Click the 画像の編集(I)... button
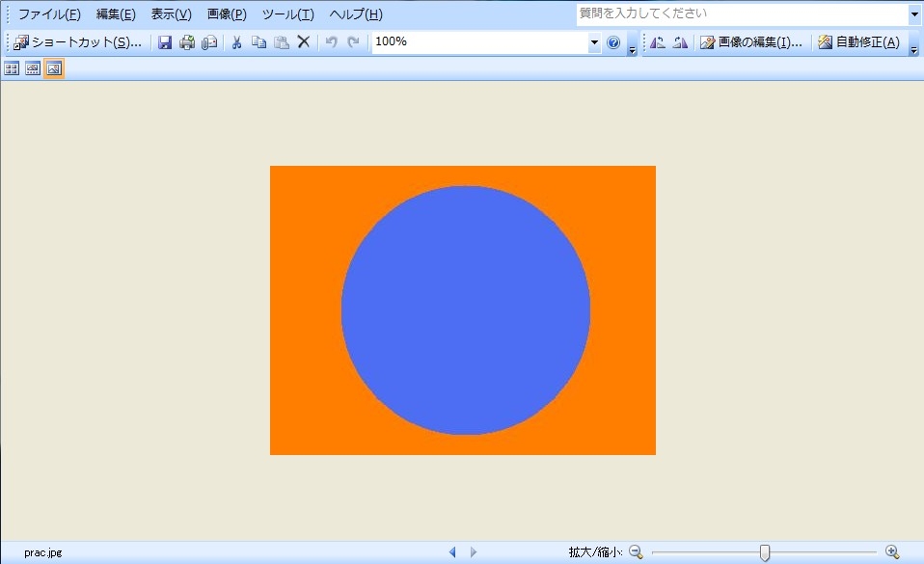Viewport: 924px width, 564px height. pyautogui.click(x=751, y=42)
